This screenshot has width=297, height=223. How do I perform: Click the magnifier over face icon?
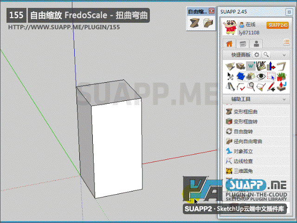click(251, 87)
